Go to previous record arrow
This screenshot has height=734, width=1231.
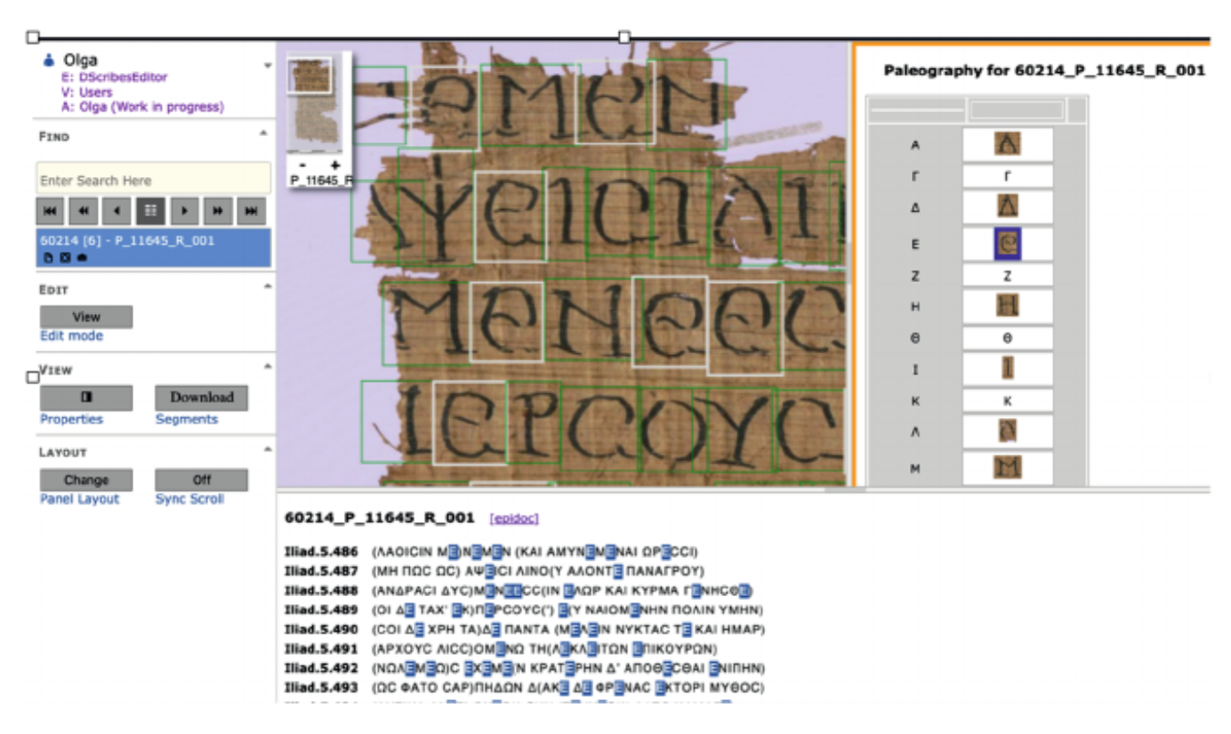pos(117,211)
